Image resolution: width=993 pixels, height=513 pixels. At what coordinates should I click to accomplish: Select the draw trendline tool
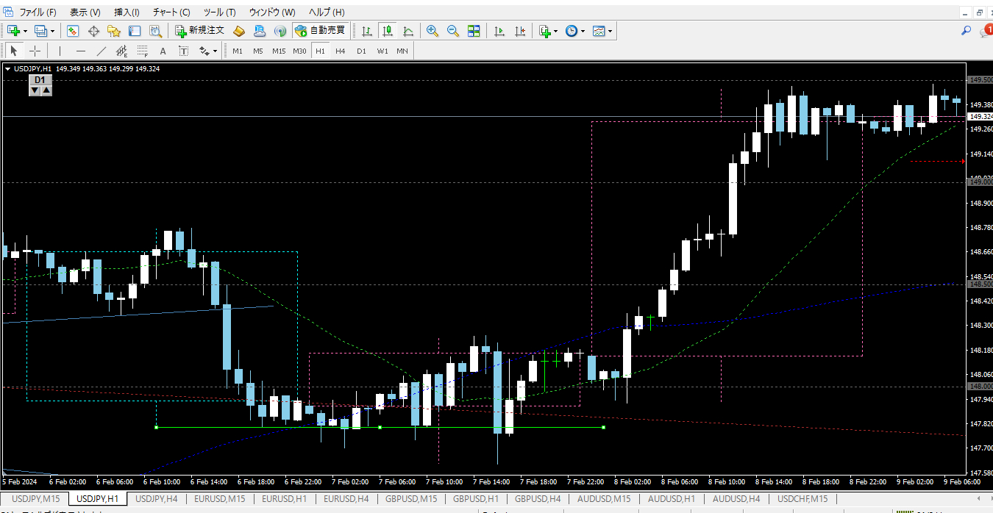[102, 51]
